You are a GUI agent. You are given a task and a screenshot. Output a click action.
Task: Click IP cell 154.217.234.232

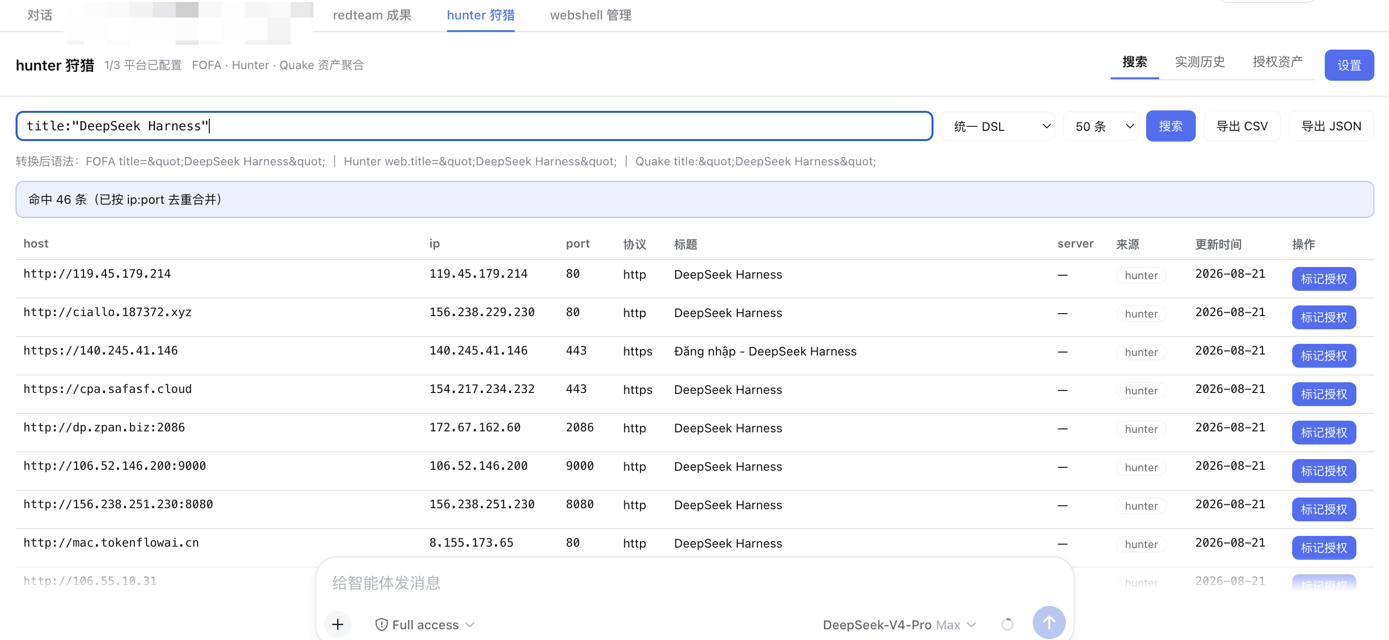point(481,389)
